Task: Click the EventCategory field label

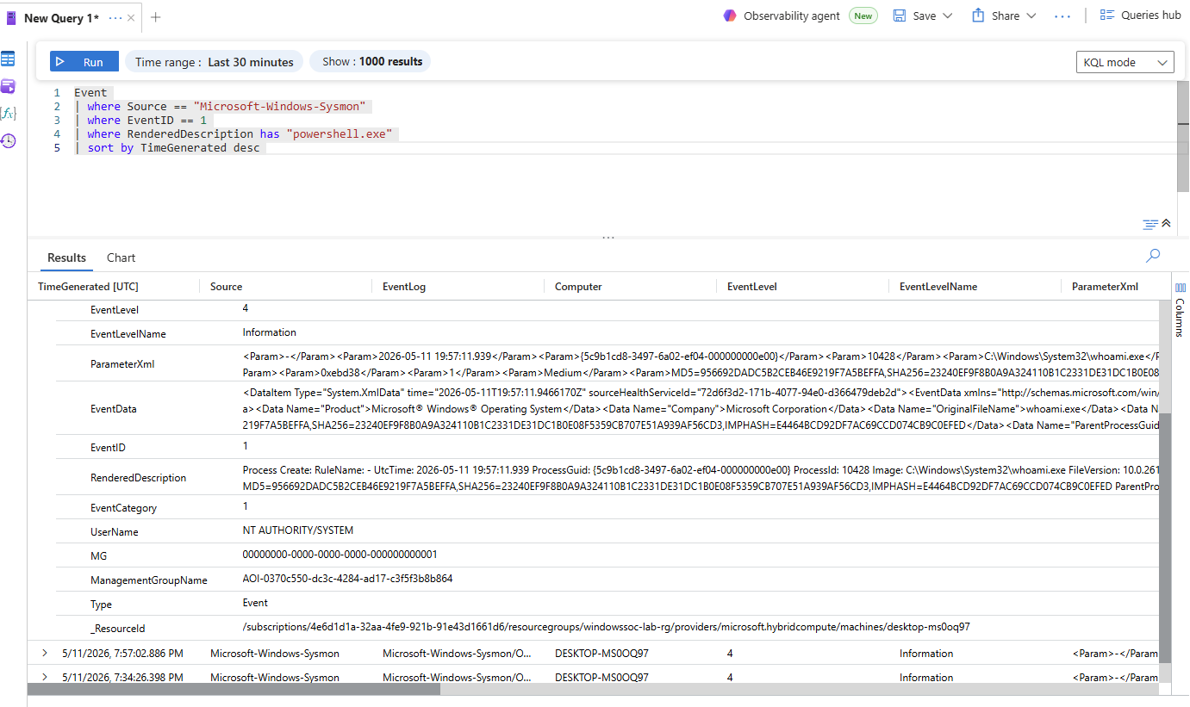Action: click(123, 508)
